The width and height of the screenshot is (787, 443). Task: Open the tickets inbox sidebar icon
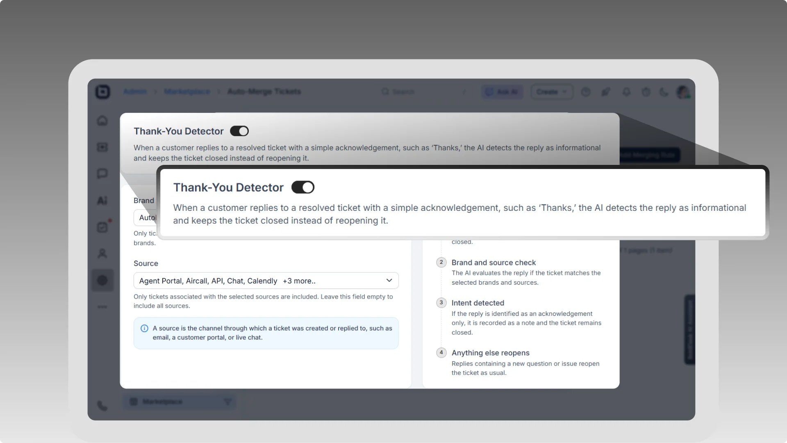102,147
